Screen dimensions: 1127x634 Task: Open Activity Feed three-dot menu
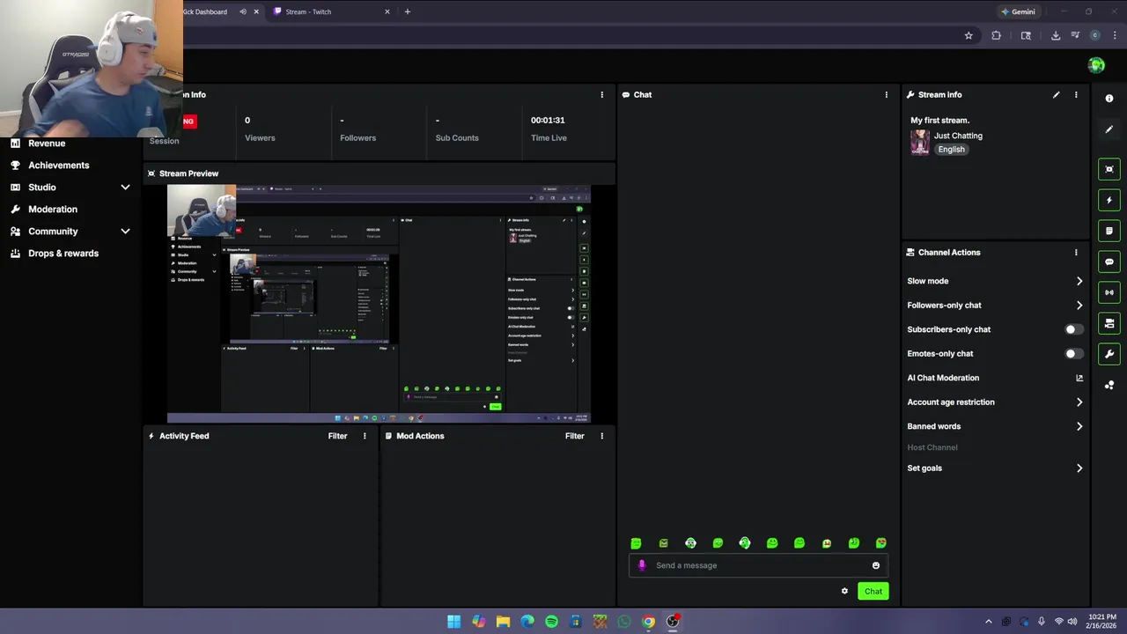point(365,436)
